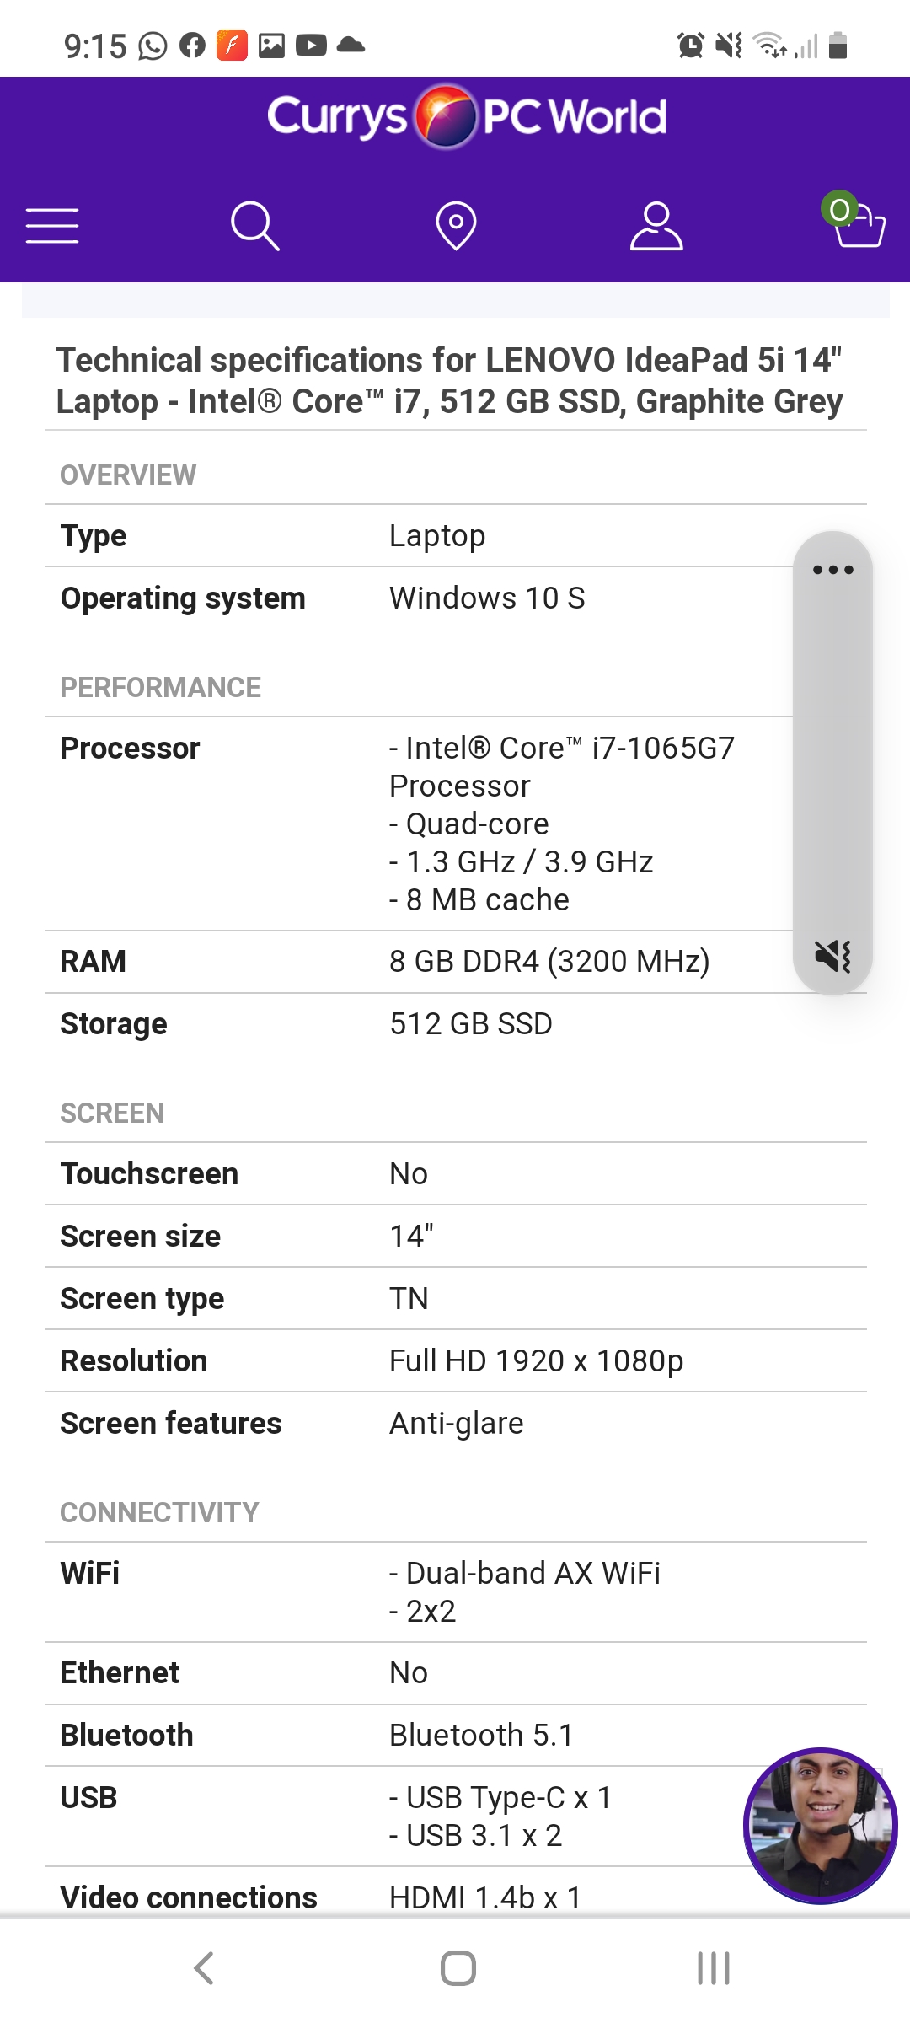
Task: Tap the gallery image notification icon
Action: pos(271,46)
